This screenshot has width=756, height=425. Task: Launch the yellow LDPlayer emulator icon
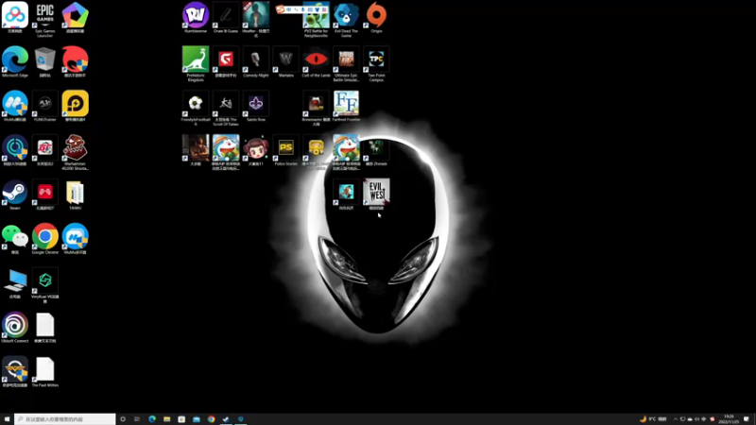click(76, 104)
